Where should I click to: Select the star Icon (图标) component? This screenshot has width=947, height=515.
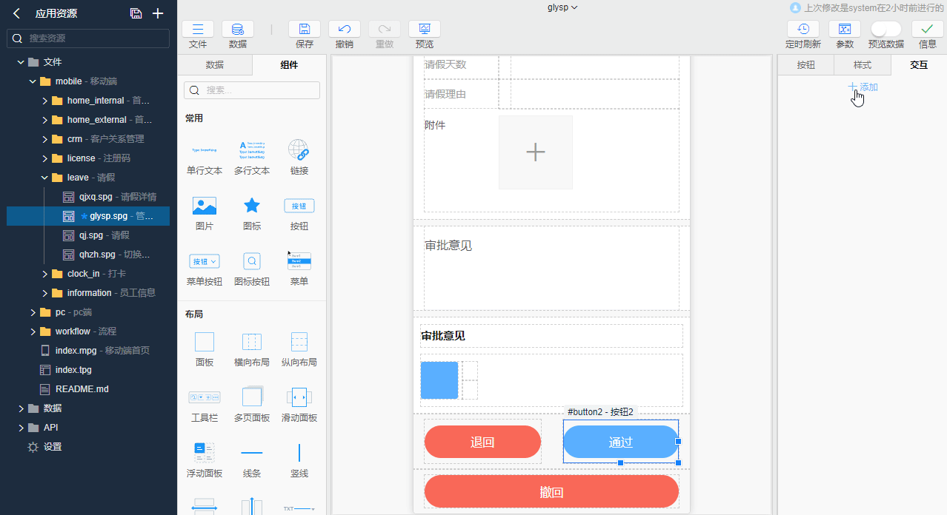[252, 206]
